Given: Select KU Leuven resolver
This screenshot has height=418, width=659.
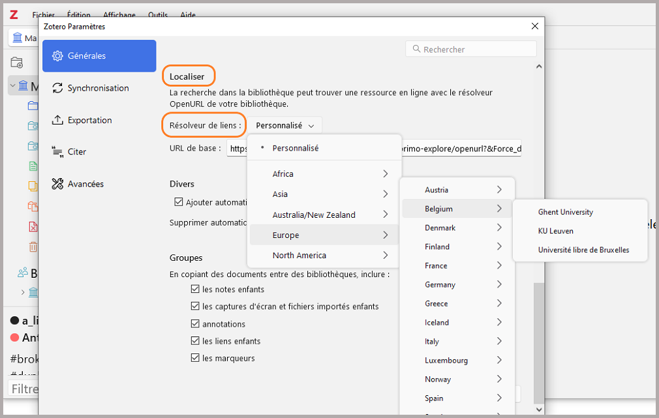Looking at the screenshot, I should click(x=580, y=231).
